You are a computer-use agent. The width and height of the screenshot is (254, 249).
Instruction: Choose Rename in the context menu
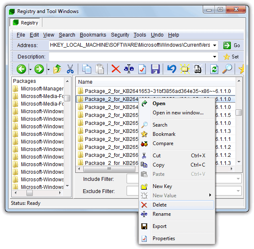point(177,214)
